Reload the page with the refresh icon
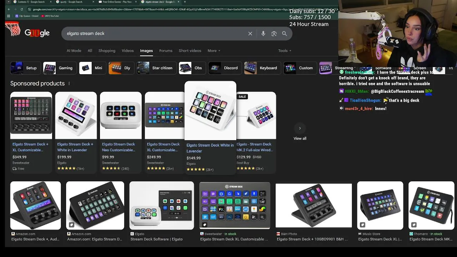Image resolution: width=457 pixels, height=257 pixels. 21,9
